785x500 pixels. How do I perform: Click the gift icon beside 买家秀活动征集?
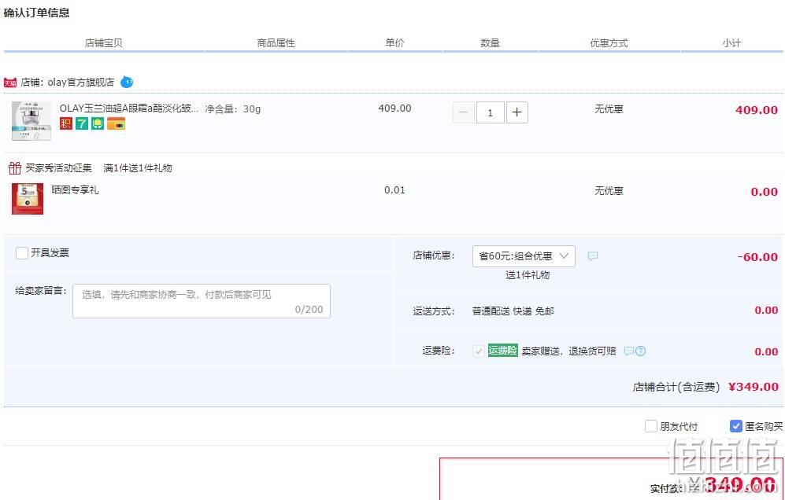(x=15, y=168)
